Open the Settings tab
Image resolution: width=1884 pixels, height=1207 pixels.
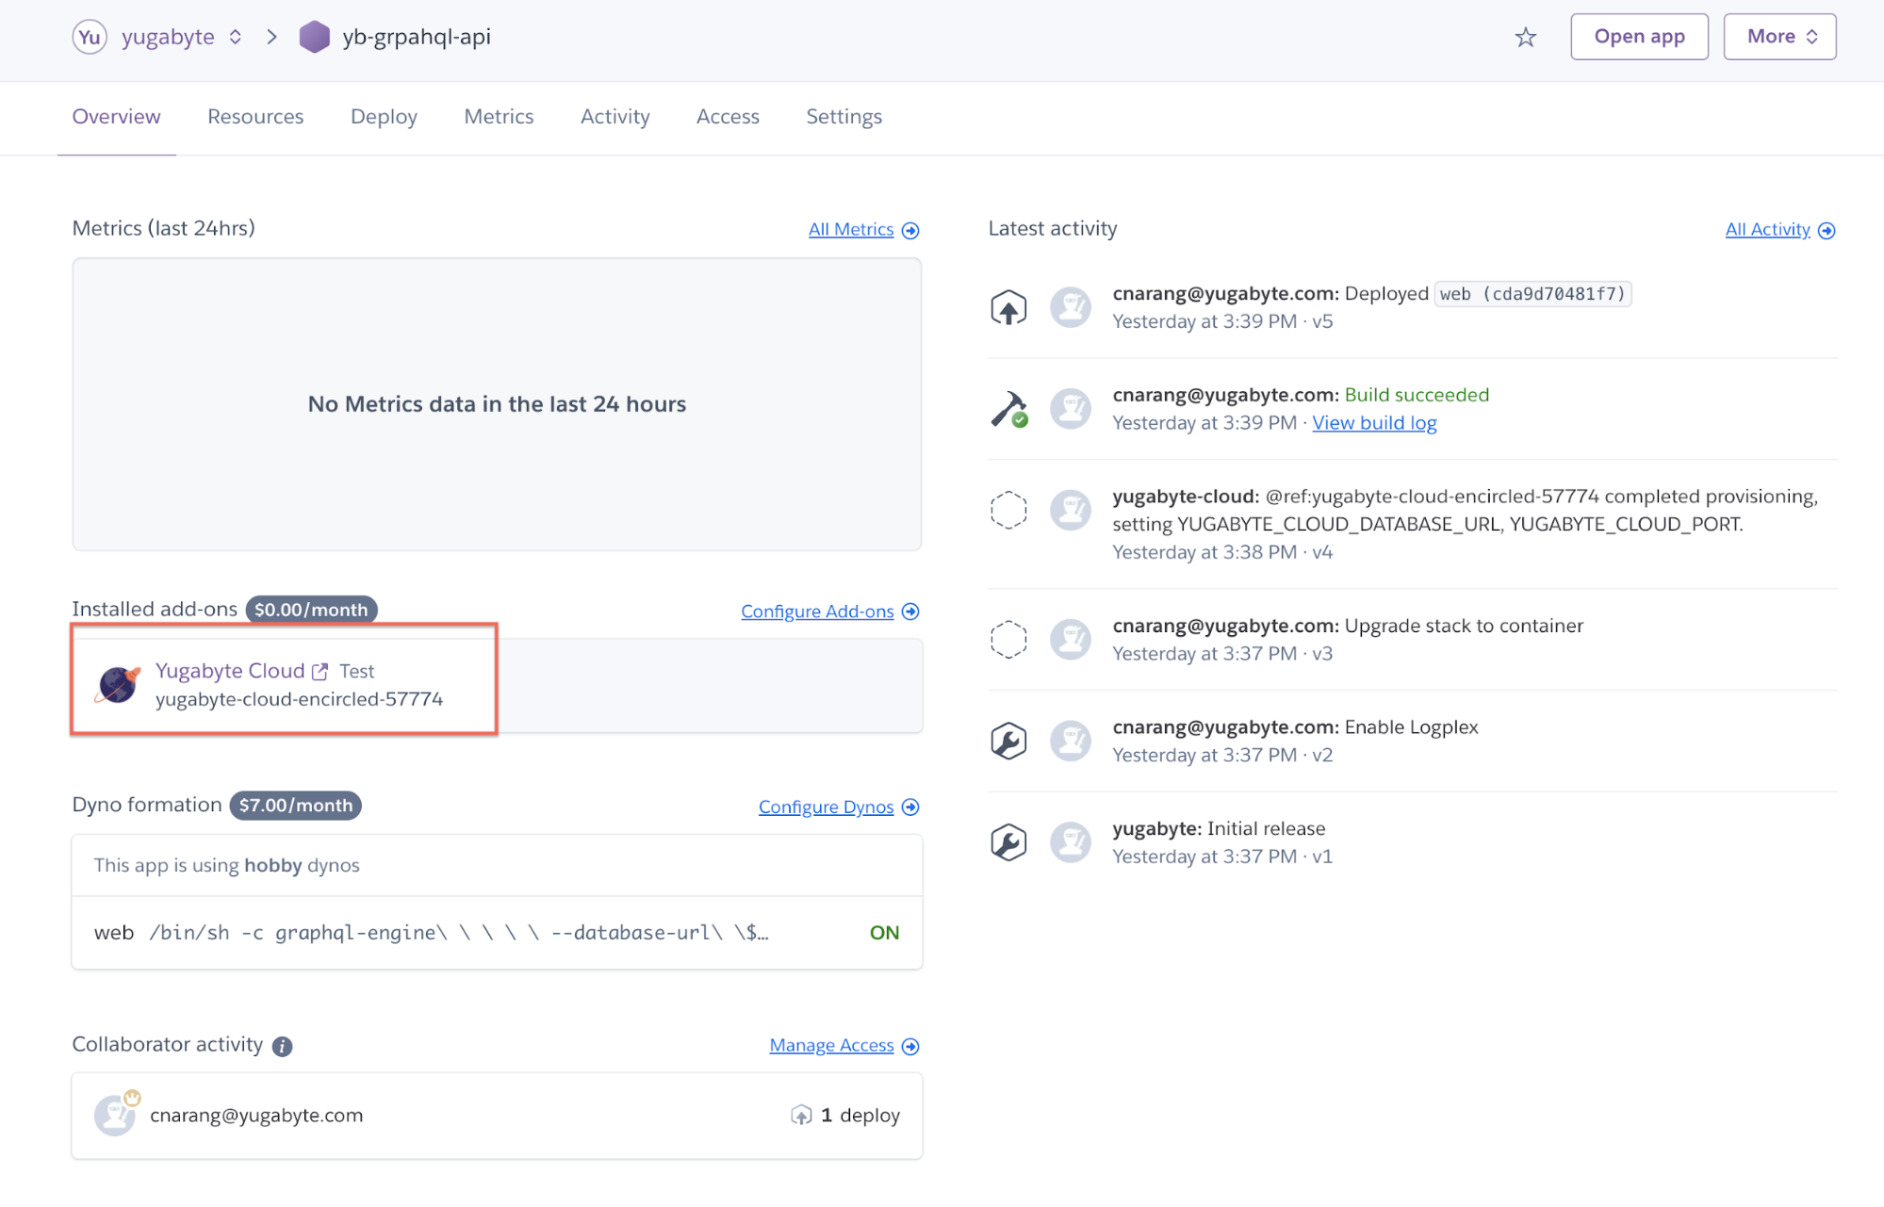[844, 117]
